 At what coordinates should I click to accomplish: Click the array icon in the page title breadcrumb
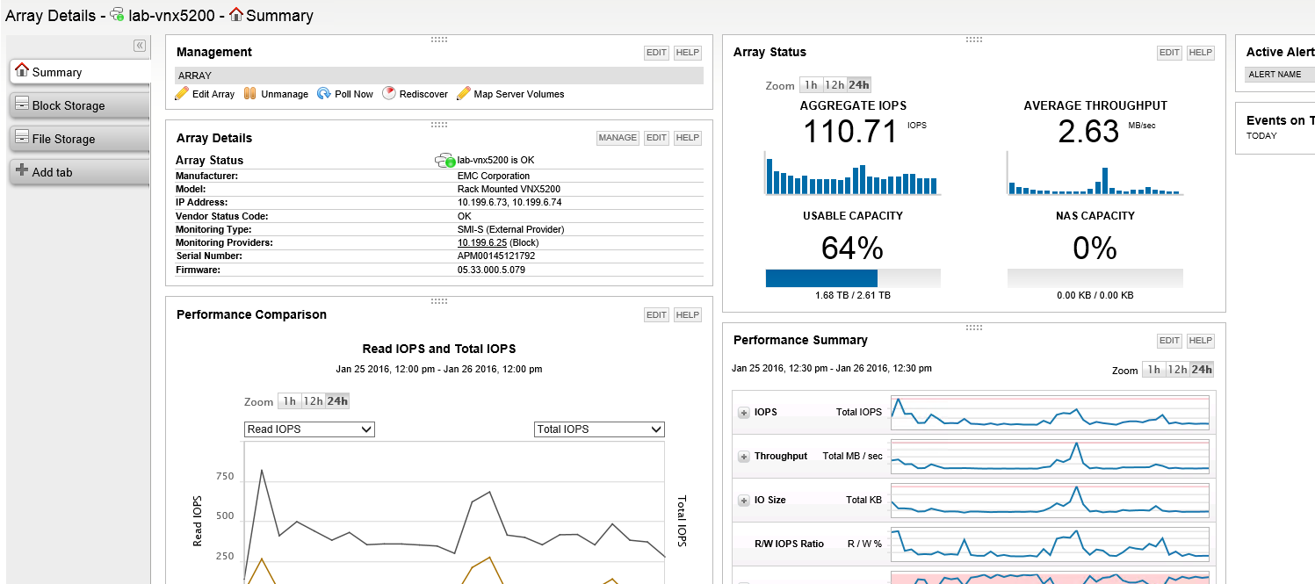(117, 15)
